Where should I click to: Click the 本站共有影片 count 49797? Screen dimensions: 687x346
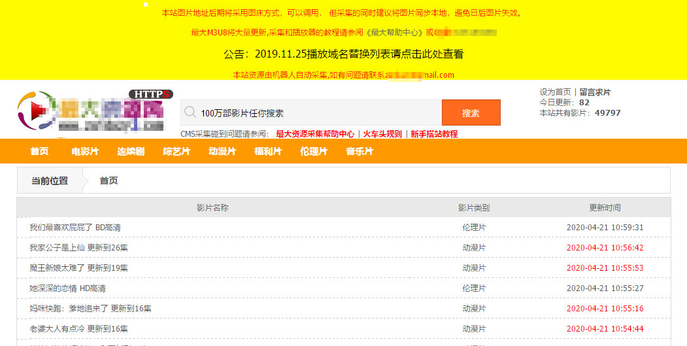[608, 112]
